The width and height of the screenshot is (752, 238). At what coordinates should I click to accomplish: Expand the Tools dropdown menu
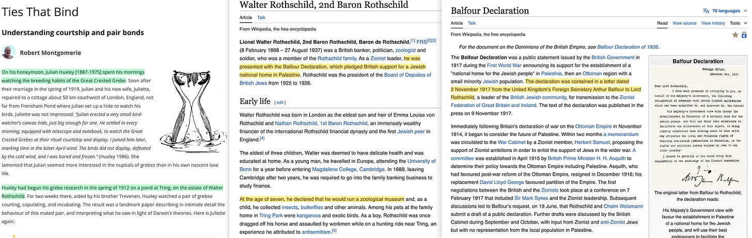739,23
